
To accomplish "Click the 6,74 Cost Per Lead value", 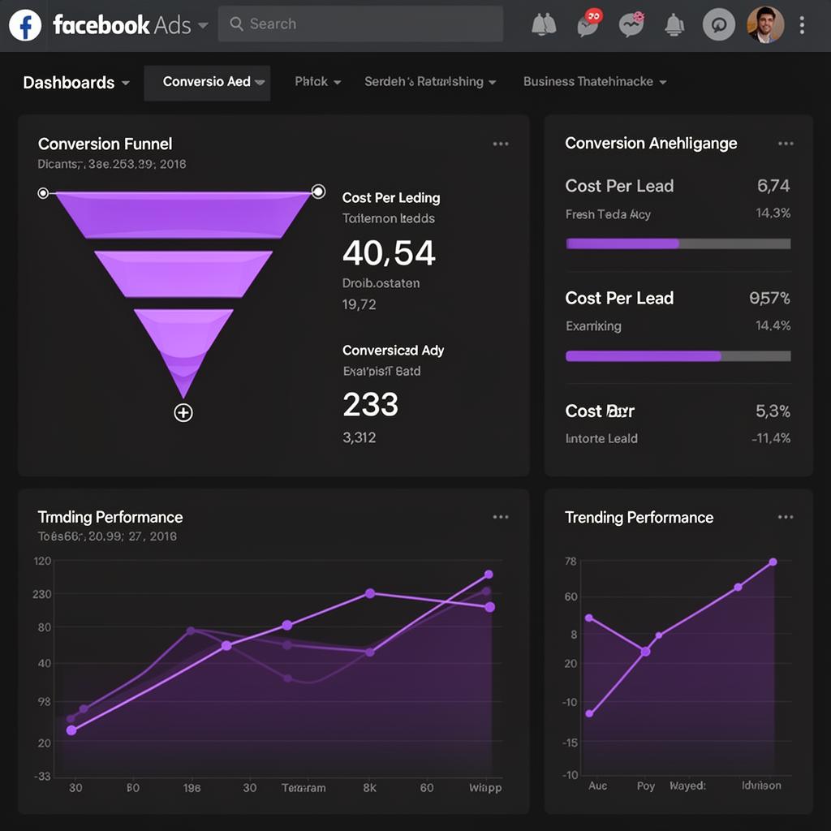I will click(x=773, y=186).
